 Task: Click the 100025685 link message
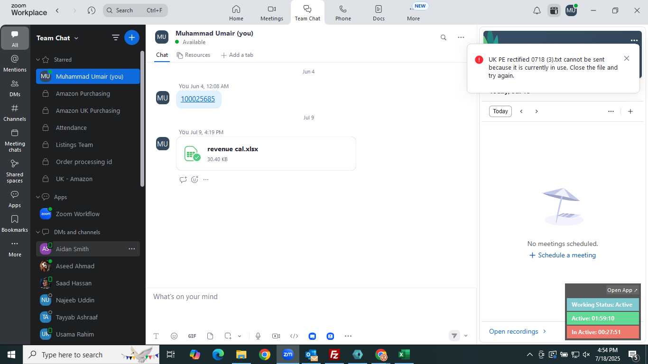[198, 99]
